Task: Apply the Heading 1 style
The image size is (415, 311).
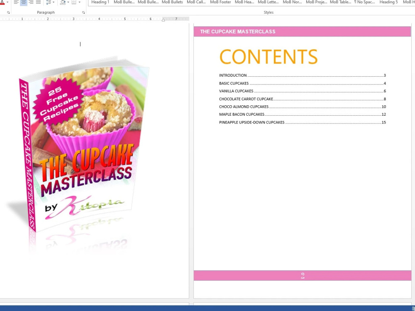Action: (100, 2)
